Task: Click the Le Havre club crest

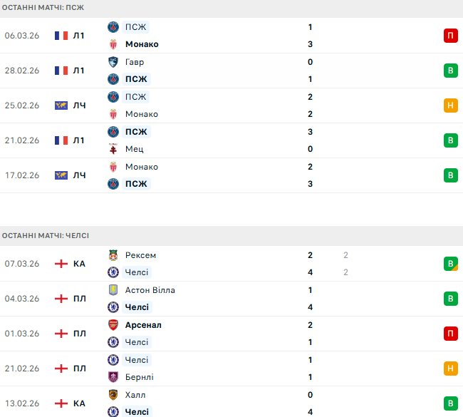Action: click(x=113, y=62)
